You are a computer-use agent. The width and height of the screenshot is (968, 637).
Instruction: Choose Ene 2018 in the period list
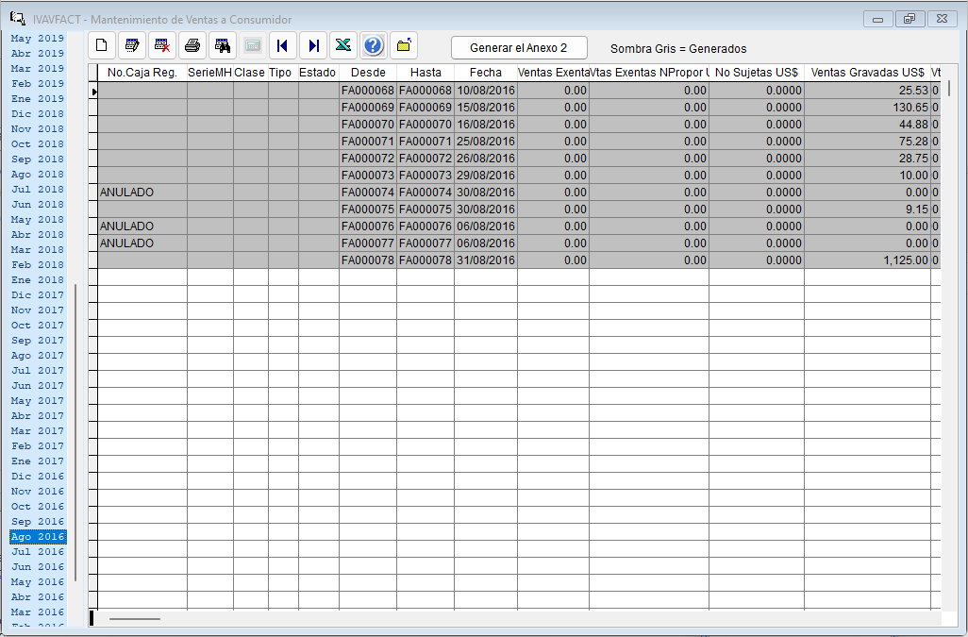(x=38, y=280)
